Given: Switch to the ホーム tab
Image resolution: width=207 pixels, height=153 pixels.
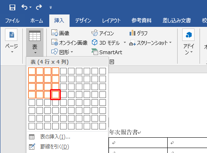Looking at the screenshot, I should [x=37, y=21].
